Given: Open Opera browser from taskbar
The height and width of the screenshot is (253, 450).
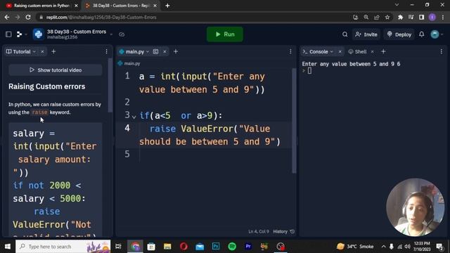Looking at the screenshot, I should pyautogui.click(x=184, y=247).
